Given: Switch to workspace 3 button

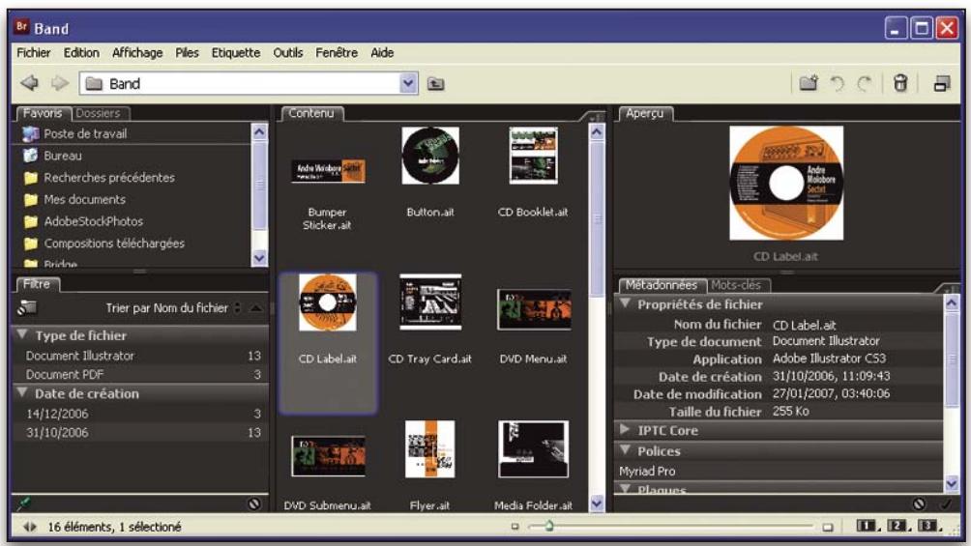Looking at the screenshot, I should (928, 527).
